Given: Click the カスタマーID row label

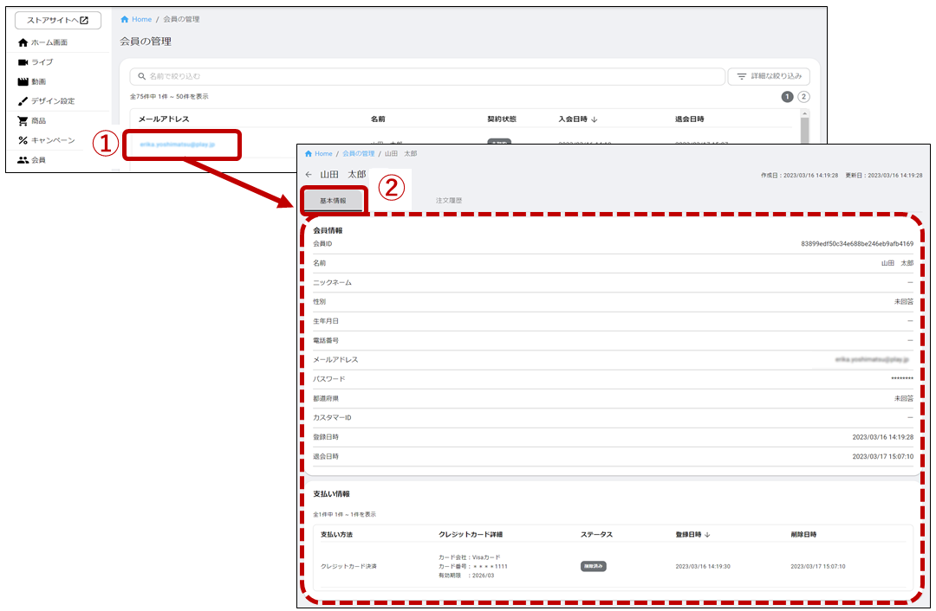Looking at the screenshot, I should click(x=333, y=418).
